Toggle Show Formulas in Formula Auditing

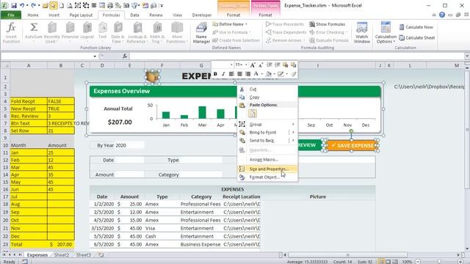[328, 24]
